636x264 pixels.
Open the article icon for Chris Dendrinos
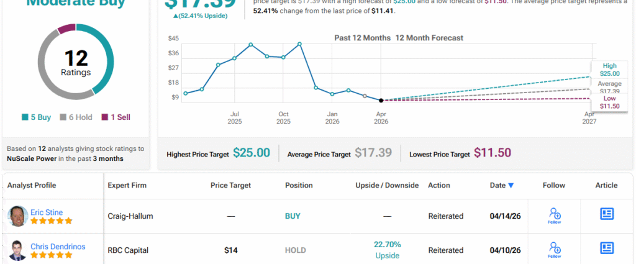point(606,248)
